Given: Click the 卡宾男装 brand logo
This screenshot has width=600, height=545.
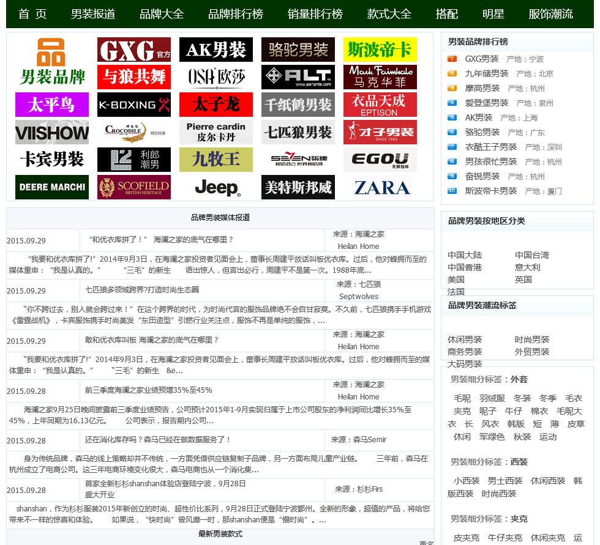Looking at the screenshot, I should 52,160.
